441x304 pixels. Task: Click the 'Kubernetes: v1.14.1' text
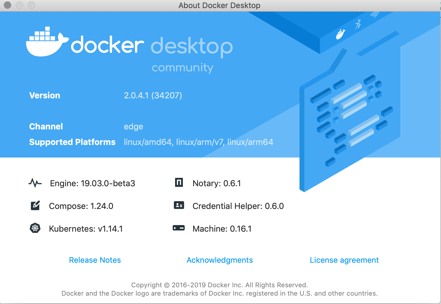pos(86,229)
